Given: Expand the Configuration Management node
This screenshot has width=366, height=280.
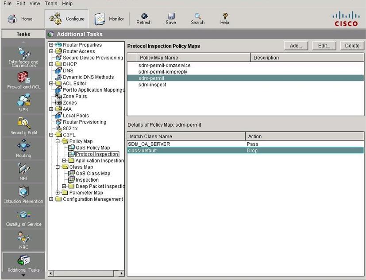Looking at the screenshot, I should point(51,199).
